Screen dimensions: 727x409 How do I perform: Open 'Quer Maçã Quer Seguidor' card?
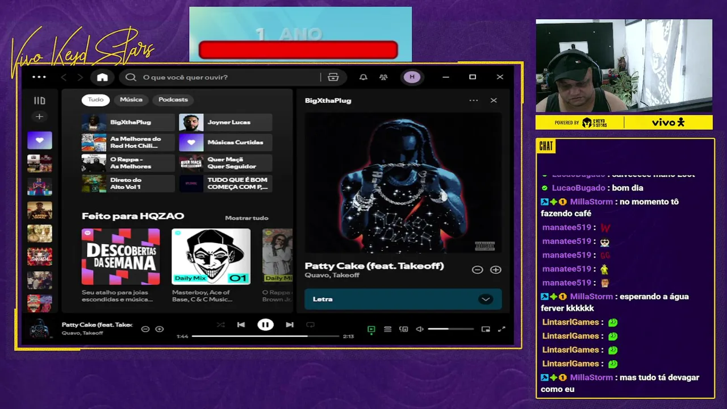pyautogui.click(x=225, y=163)
